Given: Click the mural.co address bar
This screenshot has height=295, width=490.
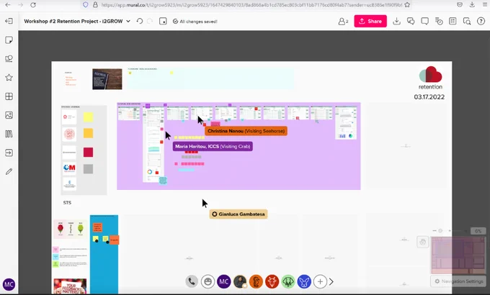Looking at the screenshot, I should 250,5.
